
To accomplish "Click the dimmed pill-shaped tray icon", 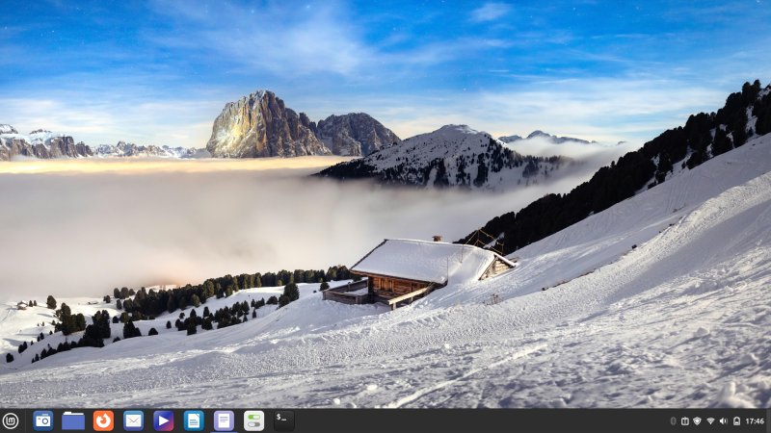I will 673,421.
